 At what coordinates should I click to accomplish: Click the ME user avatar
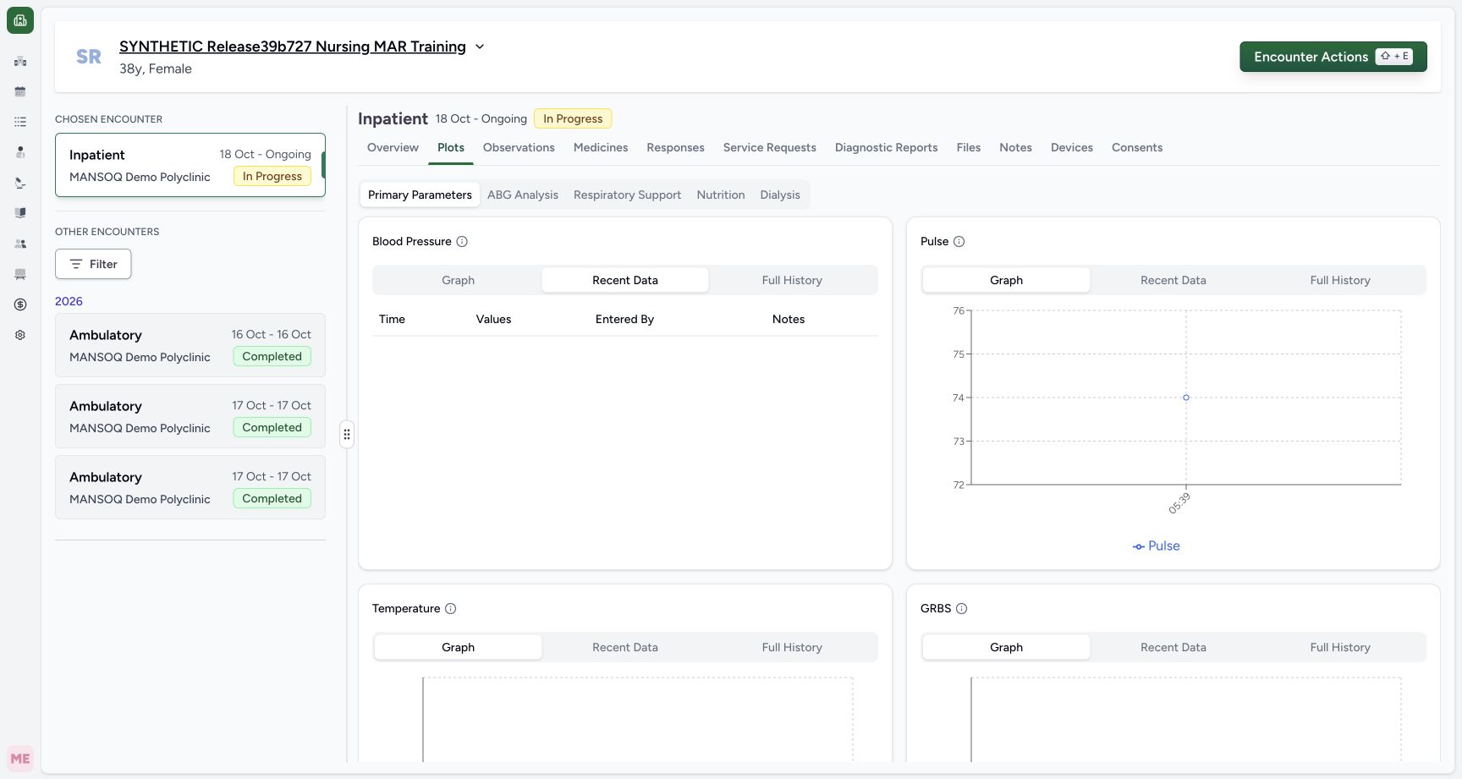pyautogui.click(x=20, y=759)
